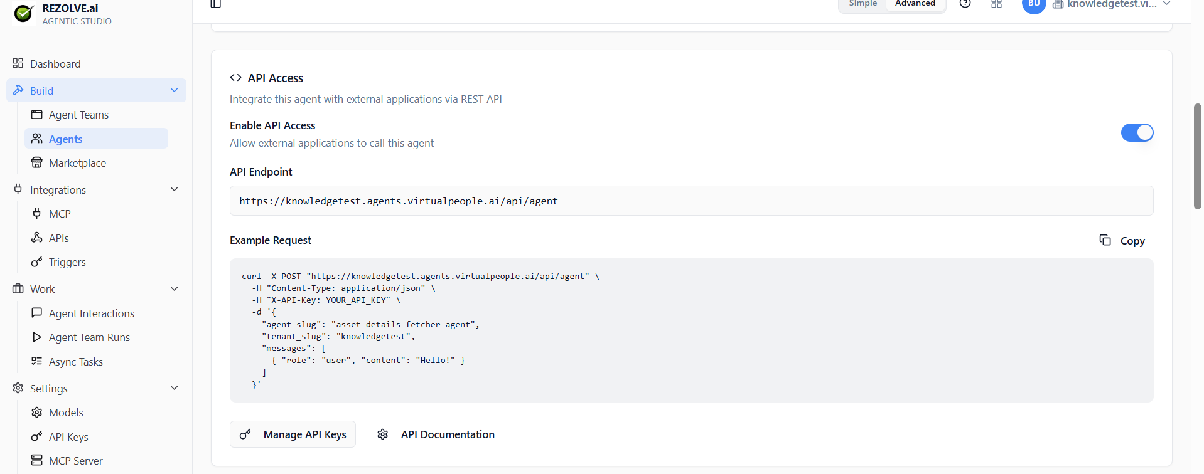The image size is (1204, 474).
Task: Click the Settings gear icon in sidebar
Action: [18, 388]
